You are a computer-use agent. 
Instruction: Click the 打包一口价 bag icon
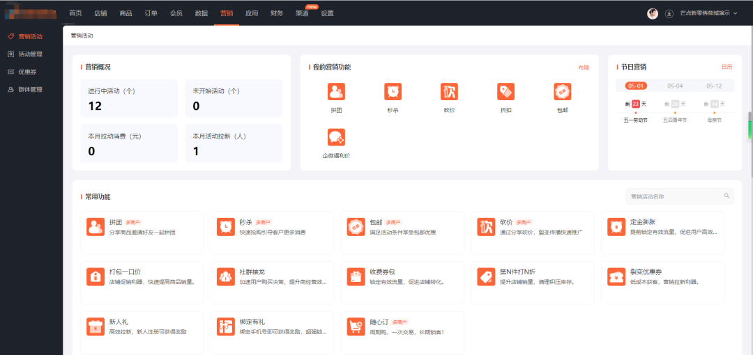point(96,277)
